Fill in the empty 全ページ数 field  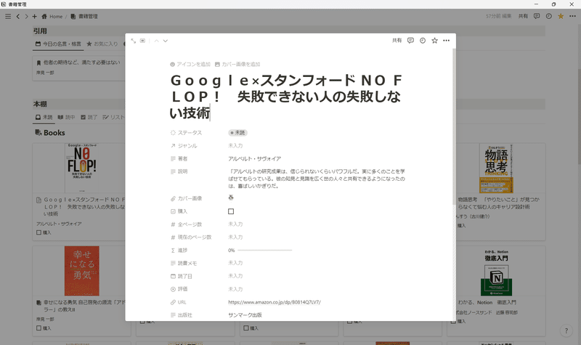235,224
